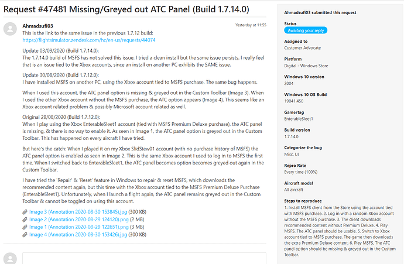The image size is (404, 264).
Task: Click the Gamertag value EnterableSleet1
Action: click(x=299, y=119)
